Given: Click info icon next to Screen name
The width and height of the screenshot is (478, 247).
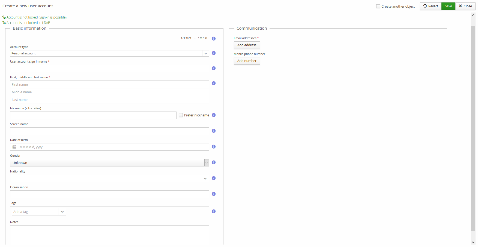Looking at the screenshot, I should tap(214, 131).
